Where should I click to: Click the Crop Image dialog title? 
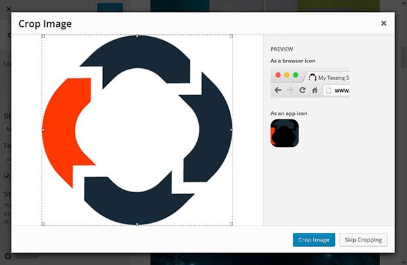click(x=45, y=24)
